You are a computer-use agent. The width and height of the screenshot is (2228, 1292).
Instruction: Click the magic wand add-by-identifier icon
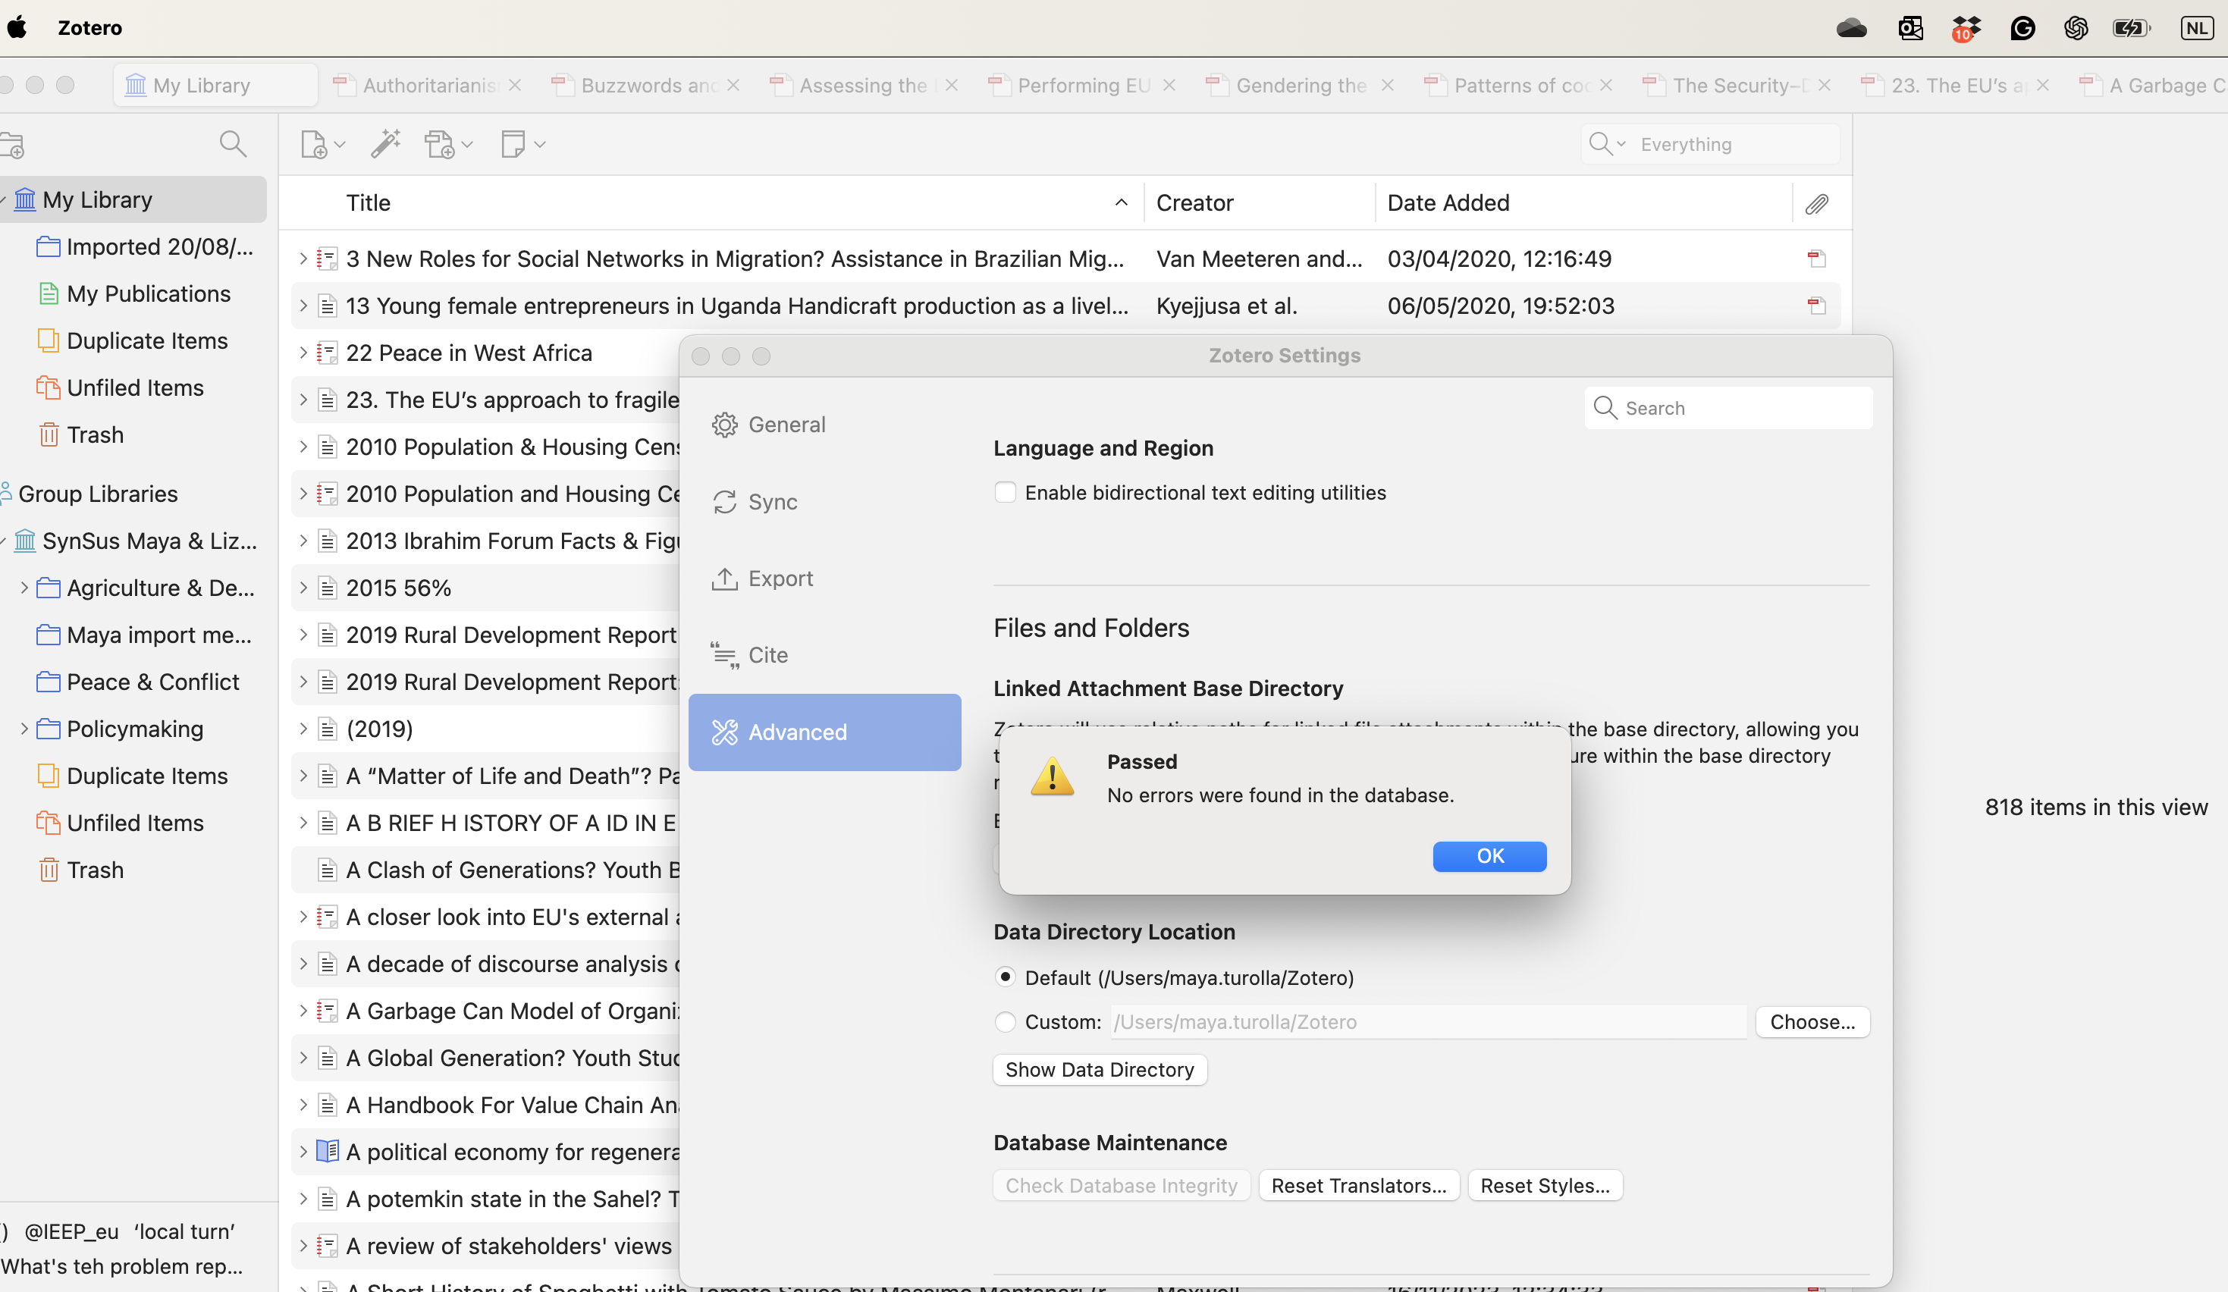coord(384,144)
